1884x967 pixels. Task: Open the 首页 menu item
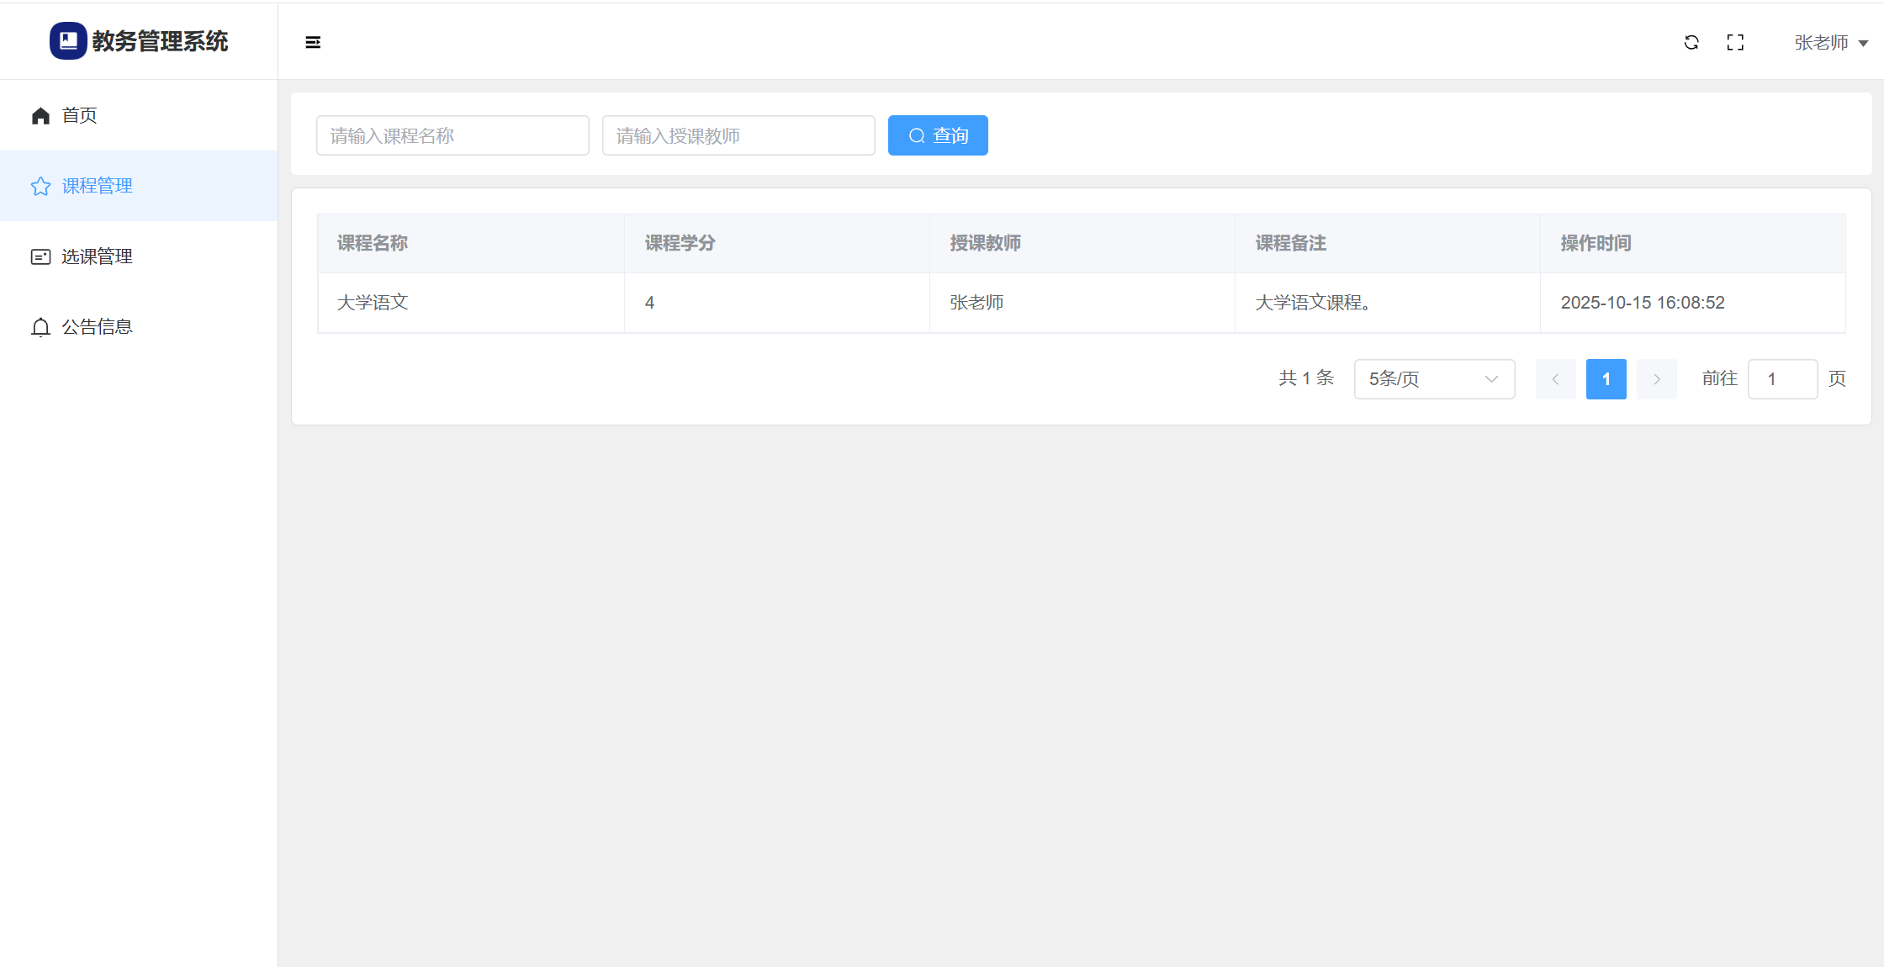click(80, 116)
